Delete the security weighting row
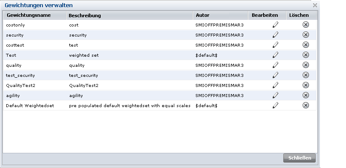 (306, 35)
